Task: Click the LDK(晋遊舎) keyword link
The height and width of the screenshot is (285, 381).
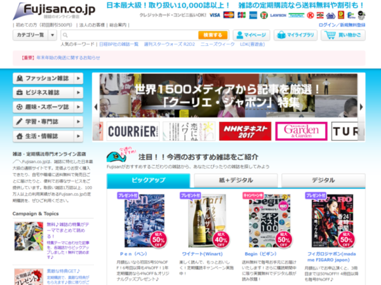Action: click(253, 44)
